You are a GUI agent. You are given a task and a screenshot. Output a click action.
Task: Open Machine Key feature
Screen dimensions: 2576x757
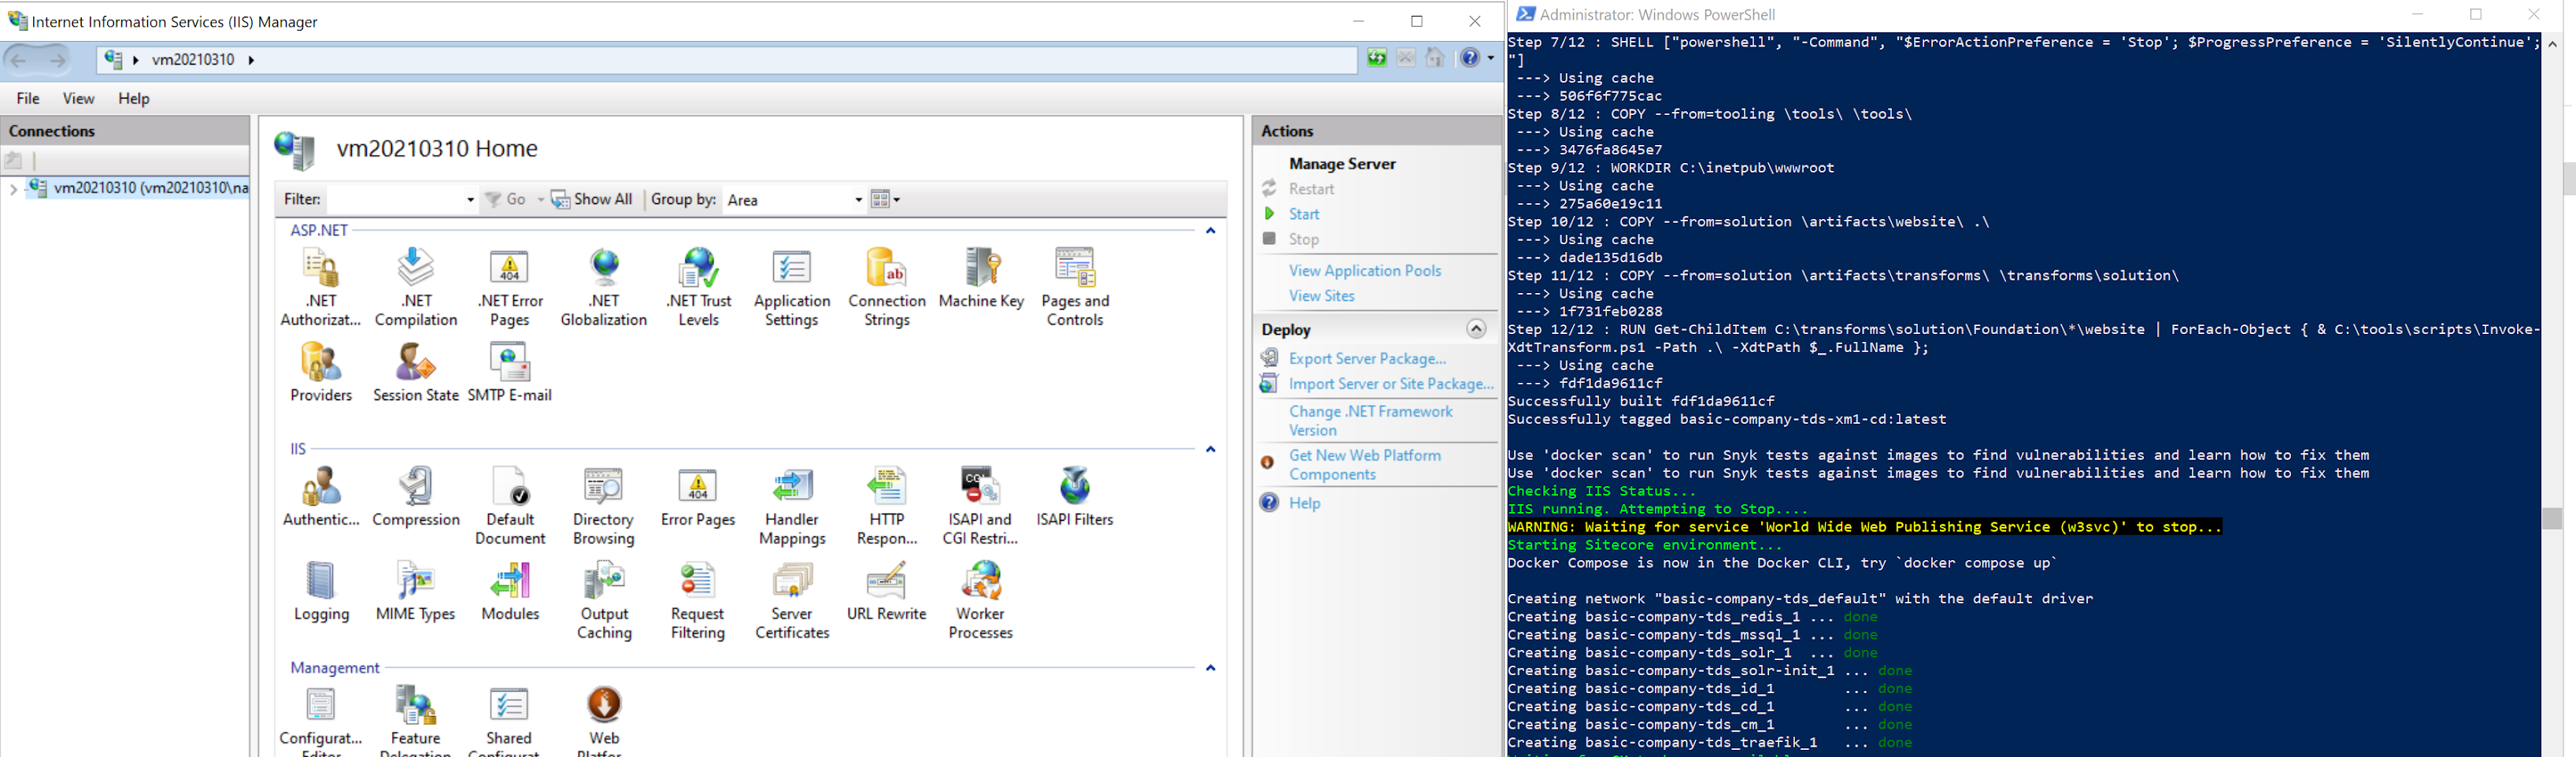tap(981, 279)
